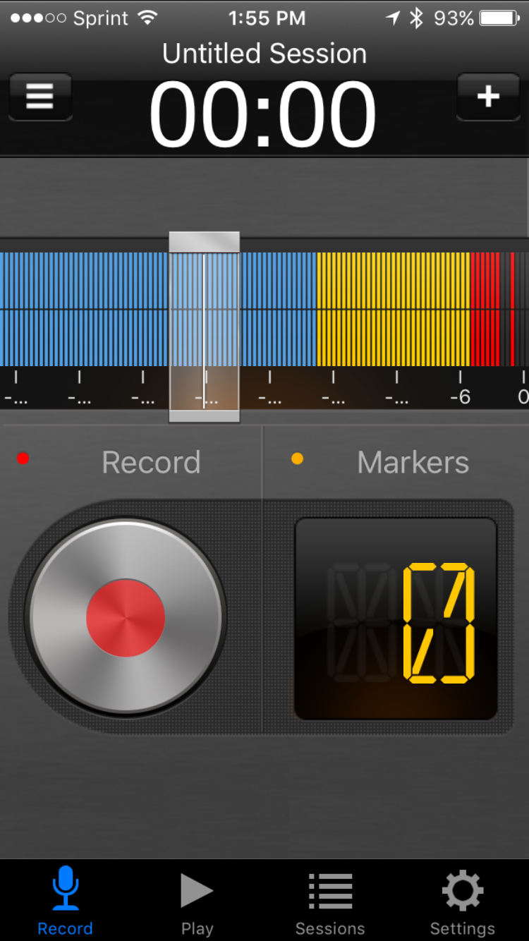This screenshot has height=941, width=529.
Task: Tap the battery indicator in status bar
Action: pyautogui.click(x=499, y=18)
